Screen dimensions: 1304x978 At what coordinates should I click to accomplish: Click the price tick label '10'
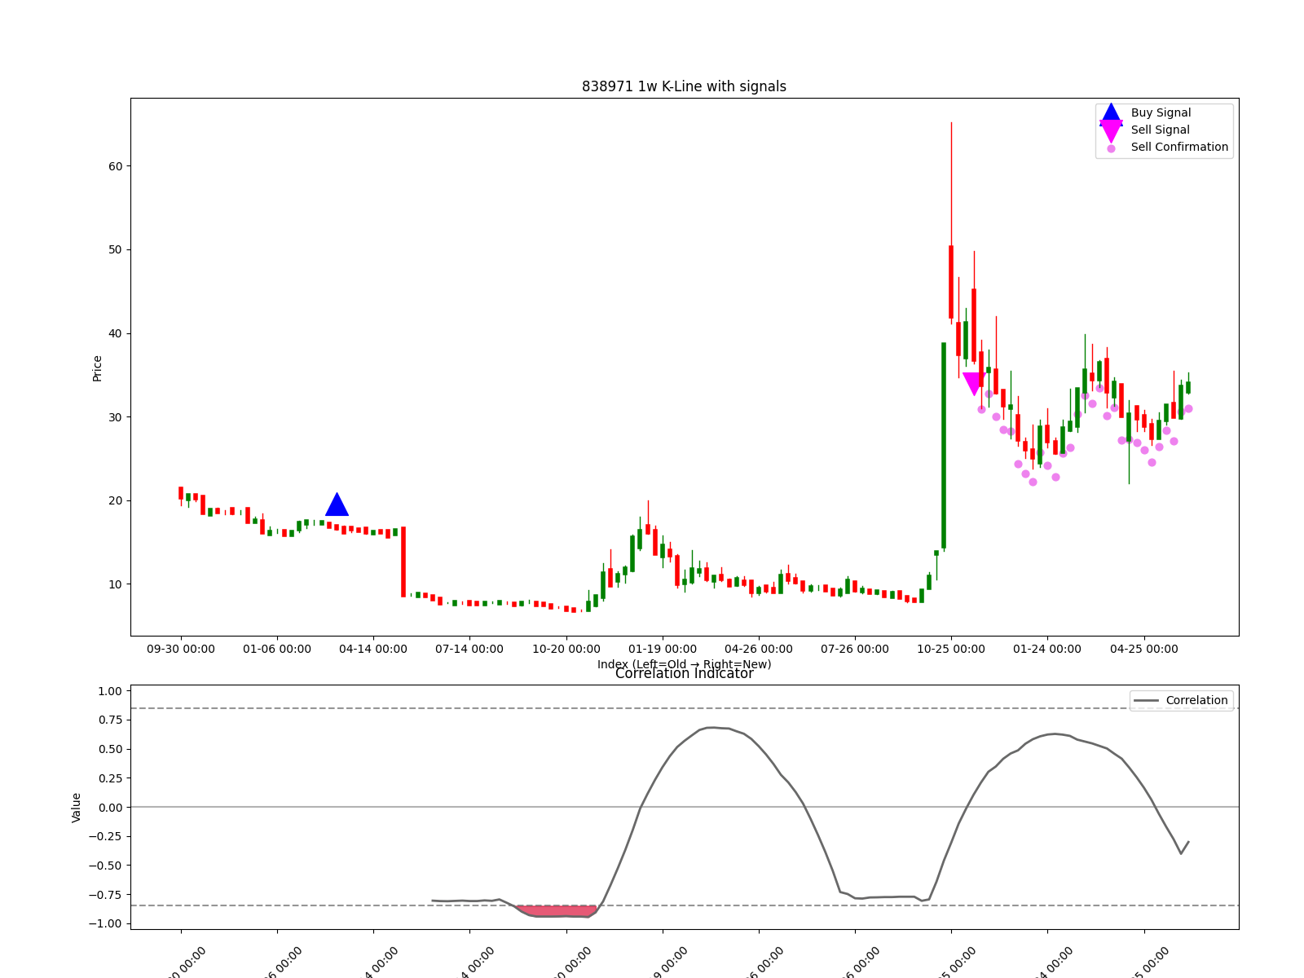click(x=115, y=584)
